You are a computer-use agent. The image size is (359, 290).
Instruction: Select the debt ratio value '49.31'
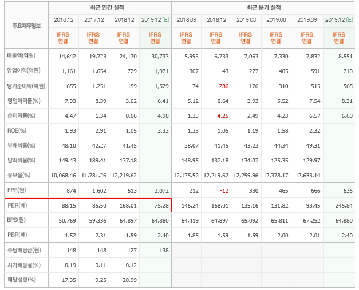click(x=313, y=146)
